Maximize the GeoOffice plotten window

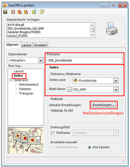click(113, 5)
